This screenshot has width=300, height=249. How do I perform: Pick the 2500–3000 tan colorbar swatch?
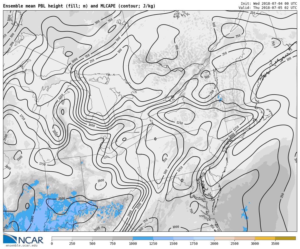[244, 238]
